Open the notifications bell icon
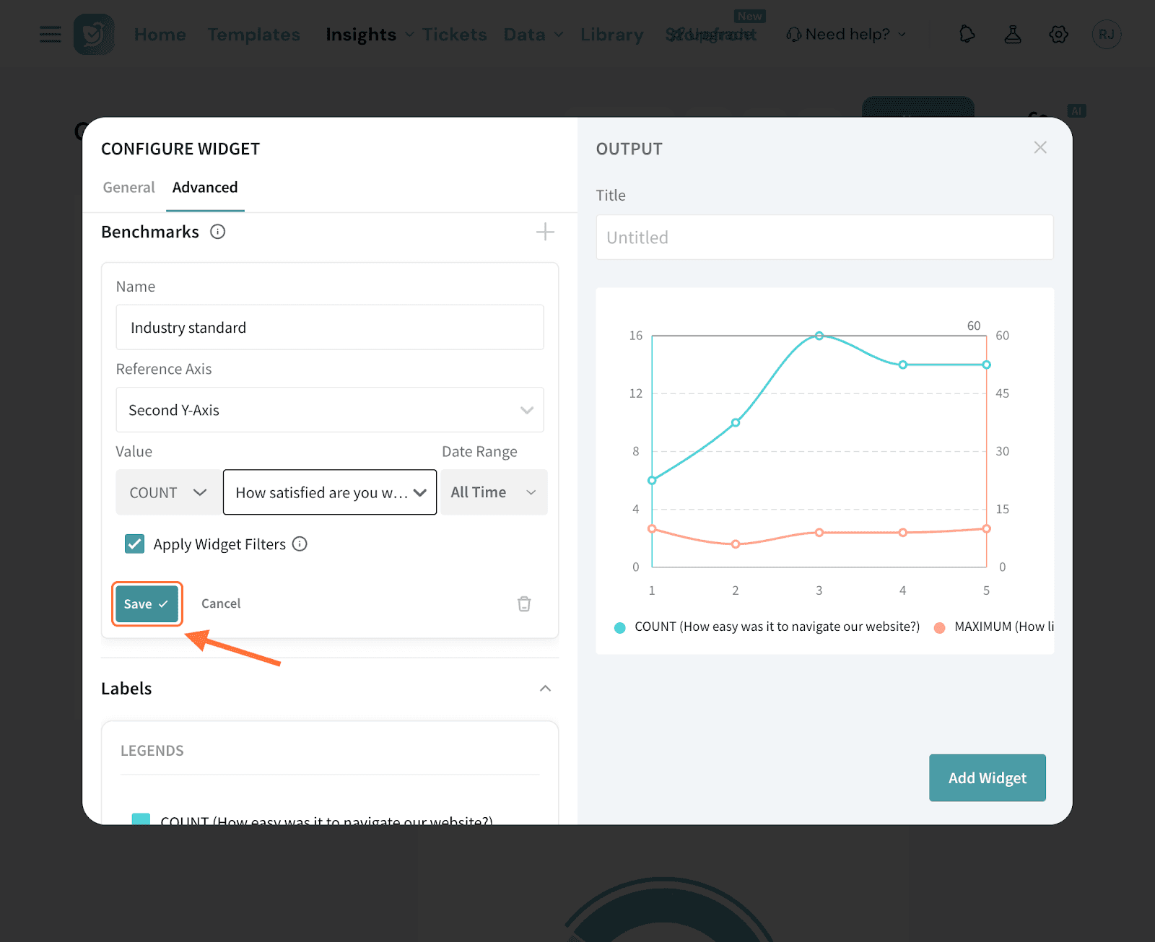1155x942 pixels. click(967, 34)
